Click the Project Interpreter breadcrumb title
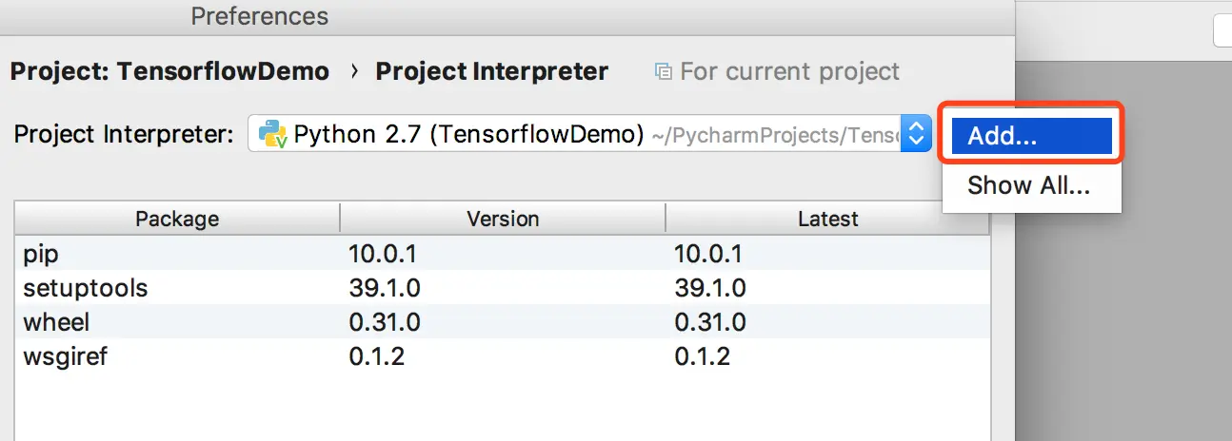The height and width of the screenshot is (441, 1232). [491, 71]
